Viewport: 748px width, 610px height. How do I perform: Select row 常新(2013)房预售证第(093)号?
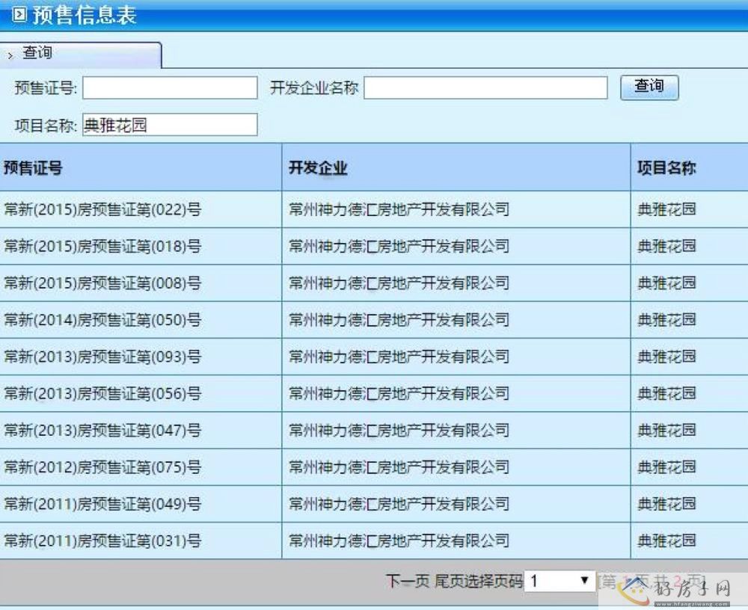(102, 357)
